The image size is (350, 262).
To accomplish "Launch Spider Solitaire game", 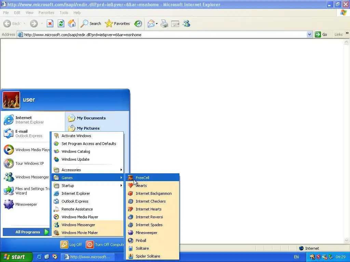I will (152, 256).
